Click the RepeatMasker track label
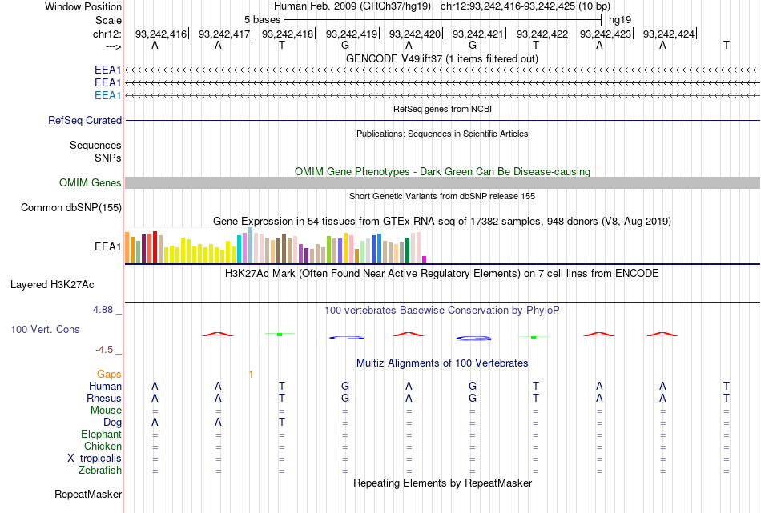761x513 pixels. (88, 494)
